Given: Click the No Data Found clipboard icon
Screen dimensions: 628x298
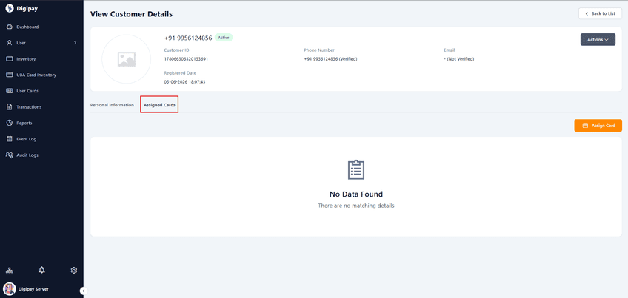Looking at the screenshot, I should 356,169.
